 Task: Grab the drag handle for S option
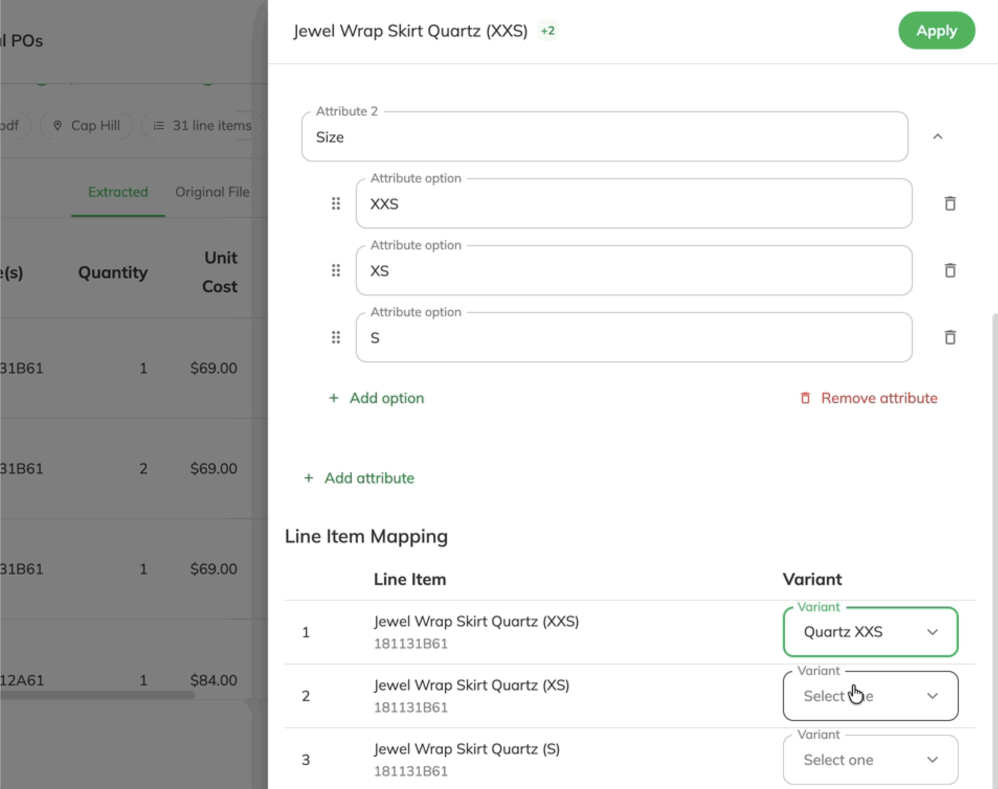(336, 337)
